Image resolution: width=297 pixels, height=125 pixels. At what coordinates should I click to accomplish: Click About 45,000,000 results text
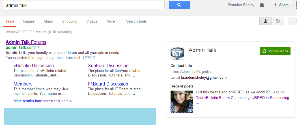(x=39, y=32)
